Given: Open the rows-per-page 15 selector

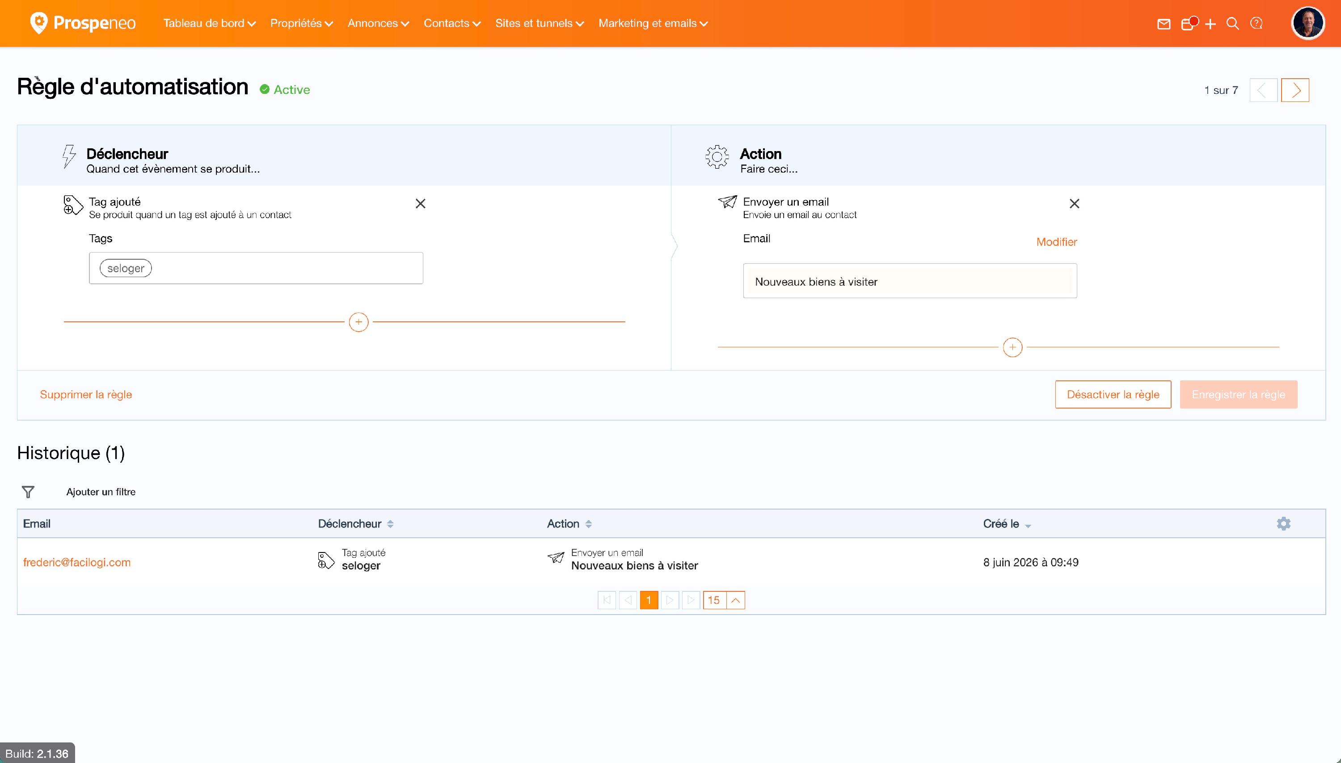Looking at the screenshot, I should (715, 600).
